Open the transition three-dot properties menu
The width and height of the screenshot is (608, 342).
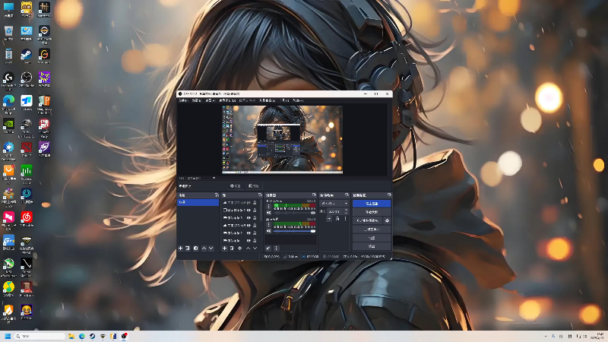[x=346, y=219]
